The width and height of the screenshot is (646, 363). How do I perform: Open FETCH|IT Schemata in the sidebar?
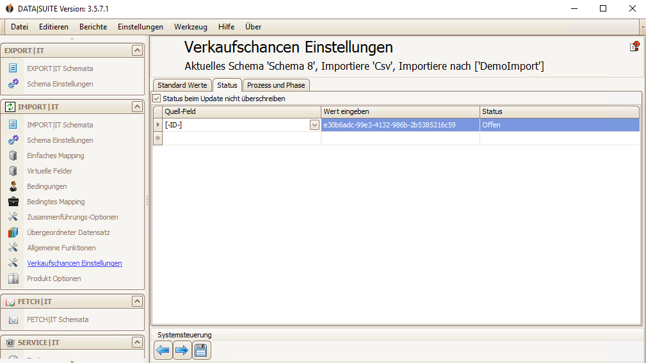58,319
